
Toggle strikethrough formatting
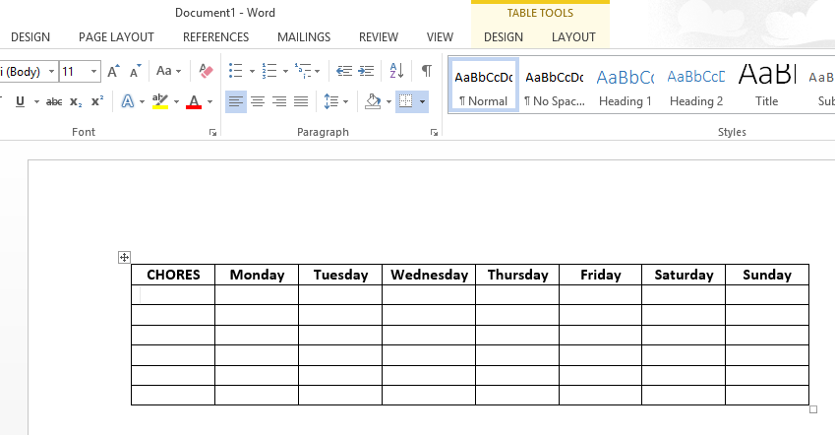pos(54,101)
